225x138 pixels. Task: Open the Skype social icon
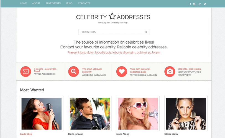point(194,4)
